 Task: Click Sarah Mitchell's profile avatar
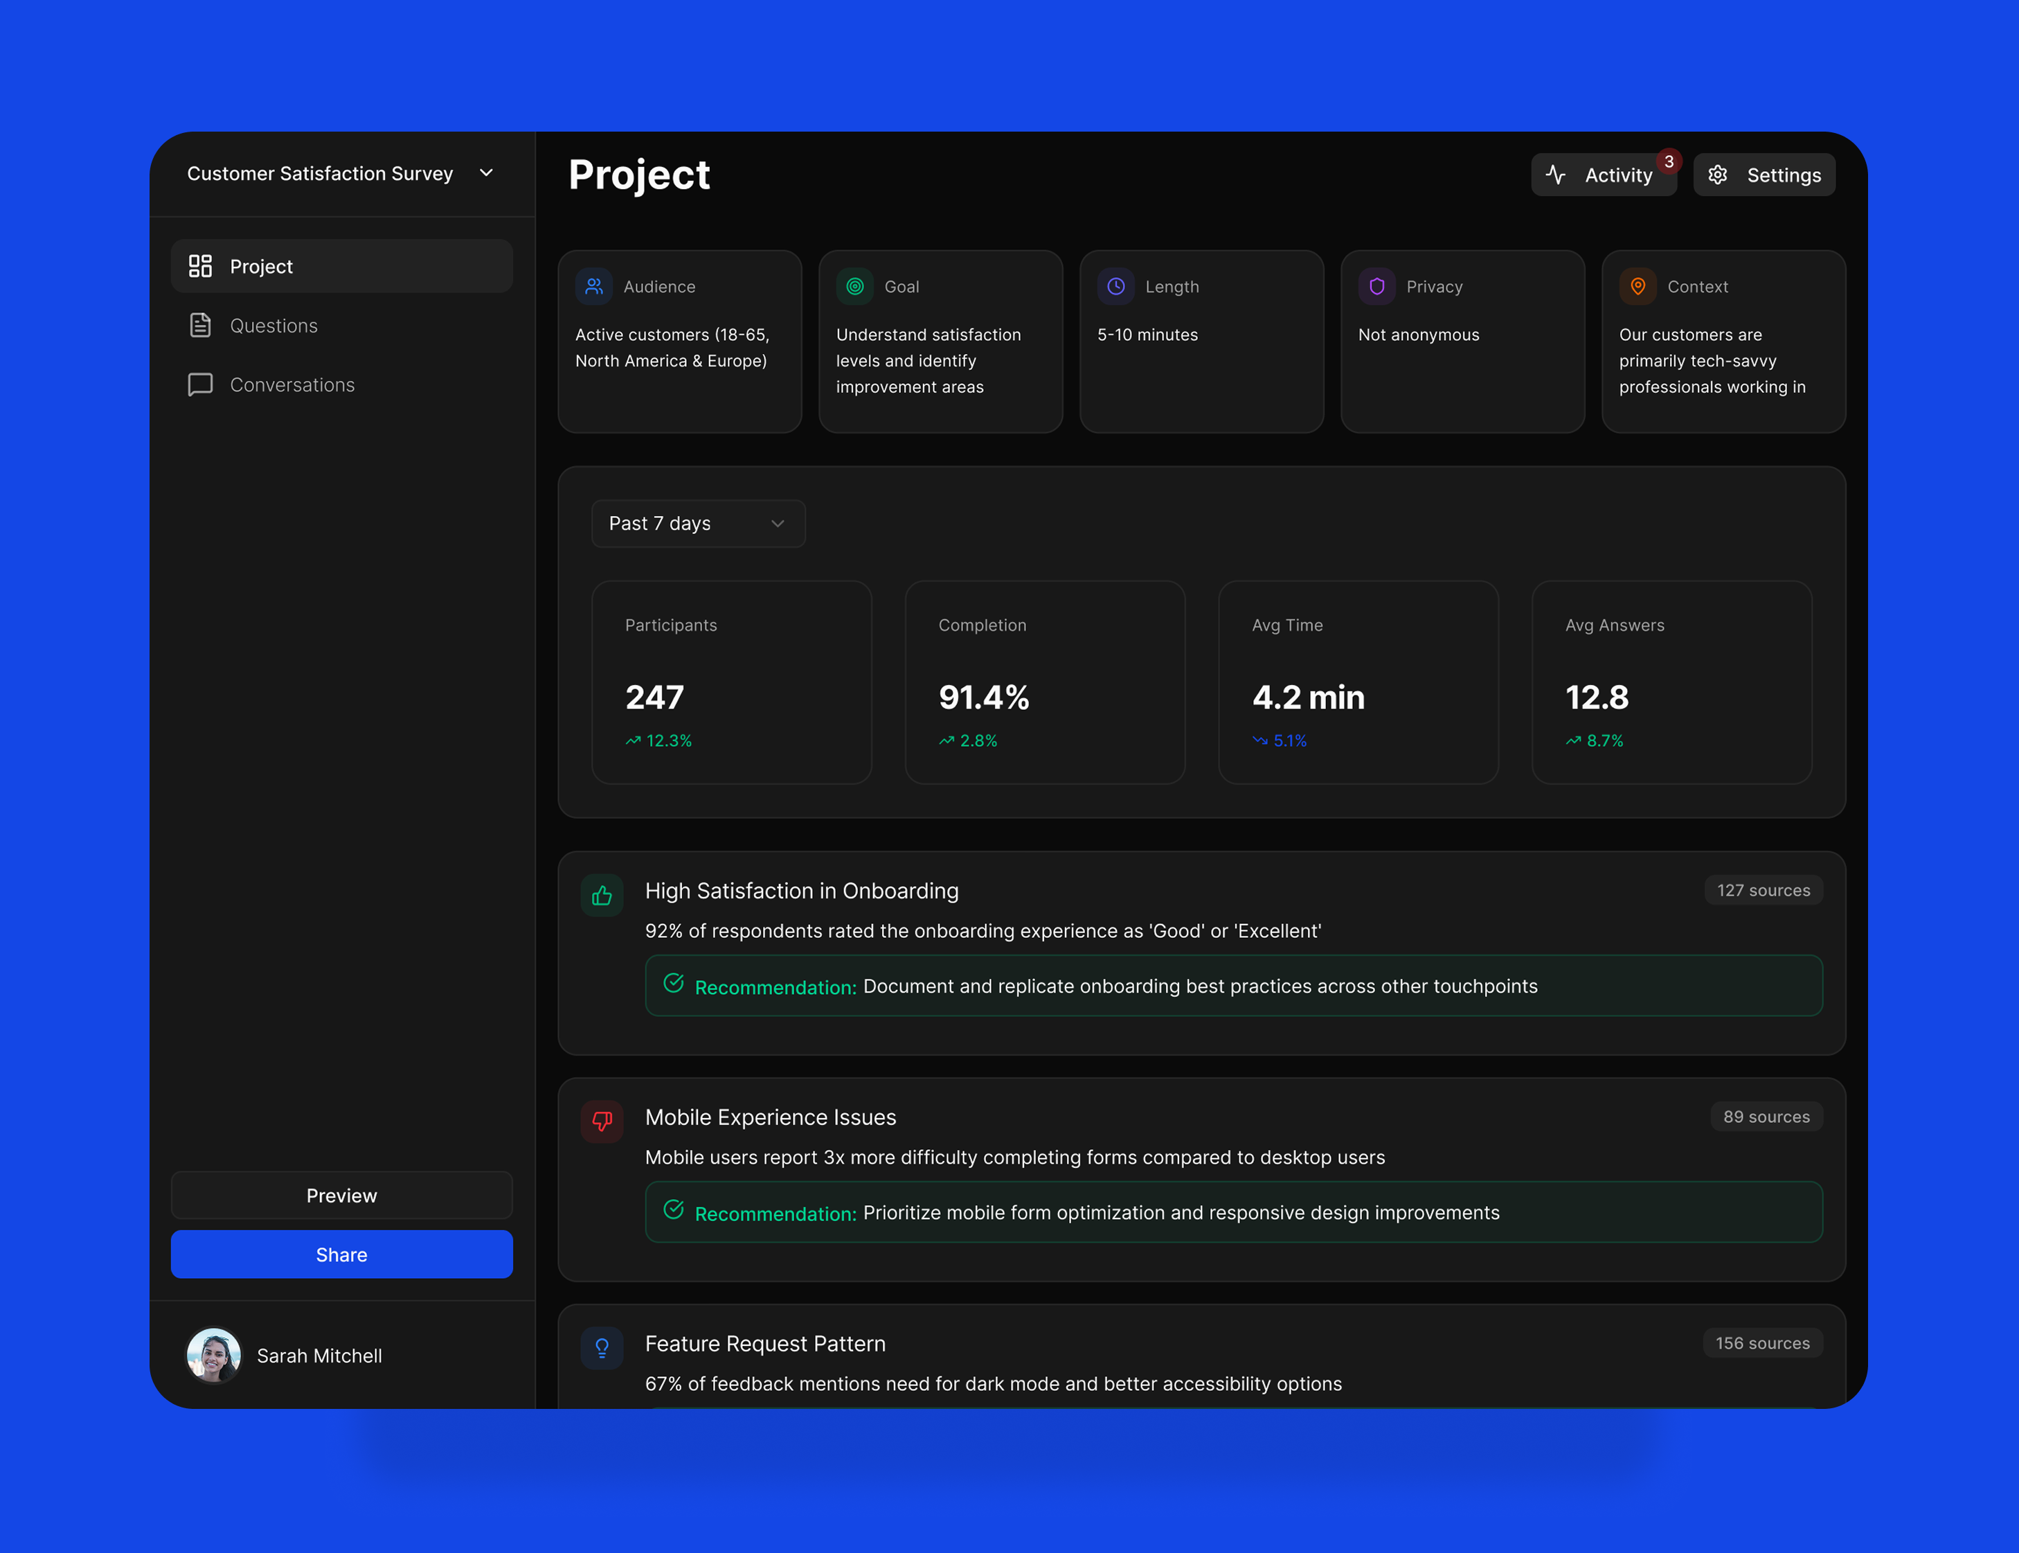[213, 1355]
